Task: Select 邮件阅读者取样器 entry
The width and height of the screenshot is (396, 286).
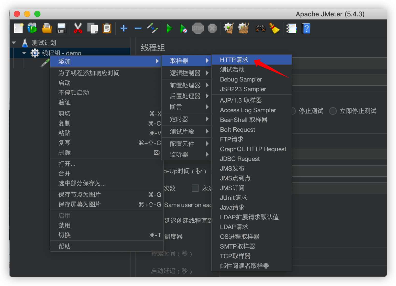Action: pyautogui.click(x=252, y=266)
